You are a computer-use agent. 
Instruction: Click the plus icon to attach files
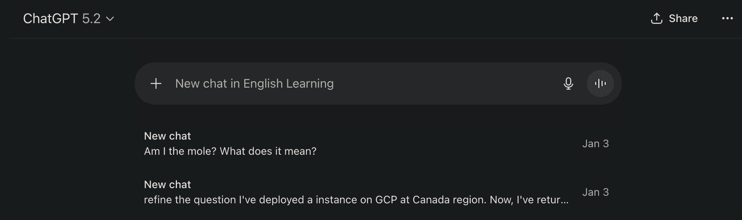coord(156,83)
